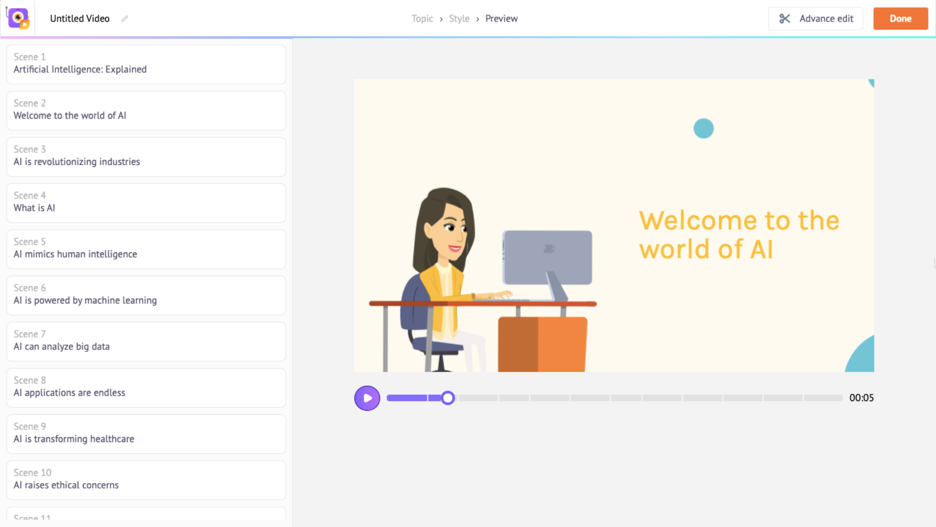This screenshot has width=936, height=527.
Task: Choose Scene 5 AI mimics human intelligence
Action: coord(146,249)
